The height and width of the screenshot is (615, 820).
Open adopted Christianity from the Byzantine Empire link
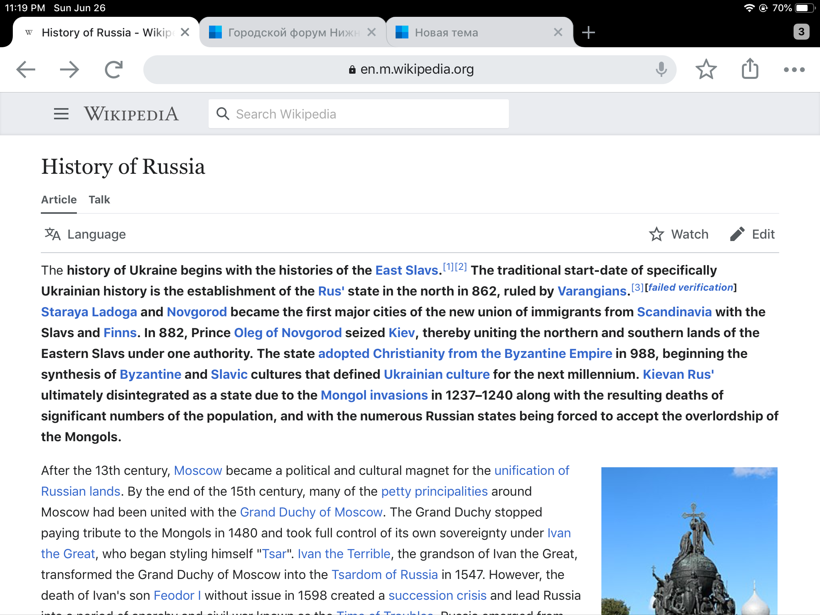point(465,354)
